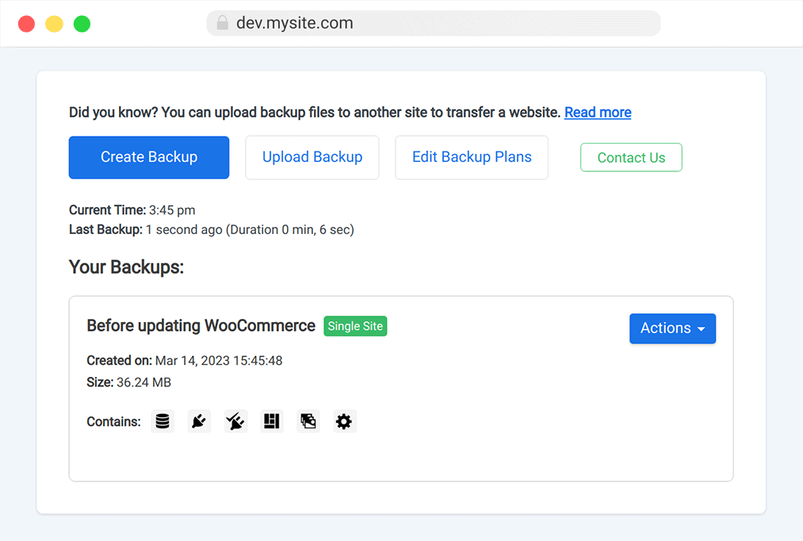The image size is (803, 541).
Task: Click the media uploads images icon
Action: tap(308, 421)
